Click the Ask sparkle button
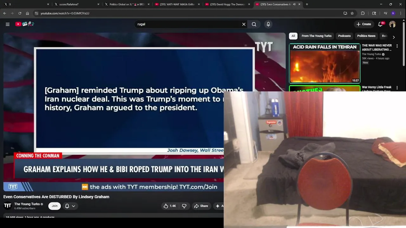The width and height of the screenshot is (406, 228). (219, 206)
